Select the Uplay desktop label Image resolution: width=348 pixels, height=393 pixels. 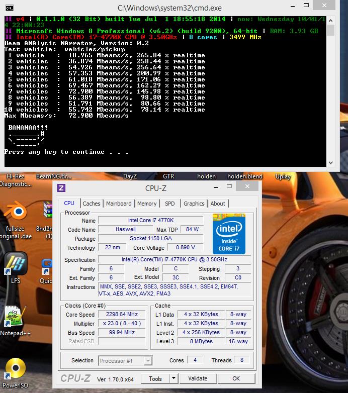point(283,176)
